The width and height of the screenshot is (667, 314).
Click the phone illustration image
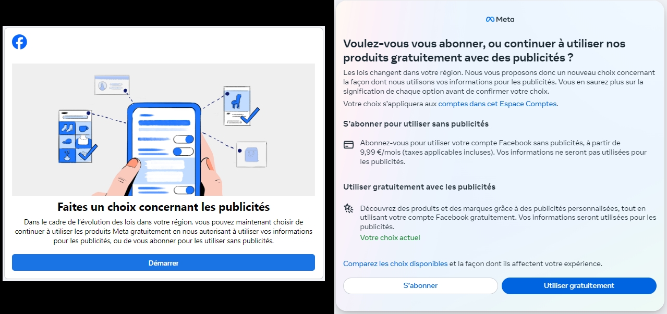click(163, 130)
